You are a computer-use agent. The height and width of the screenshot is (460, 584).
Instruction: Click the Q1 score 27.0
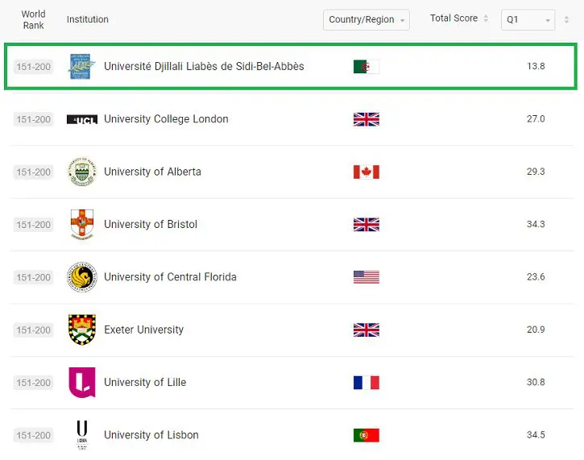536,118
